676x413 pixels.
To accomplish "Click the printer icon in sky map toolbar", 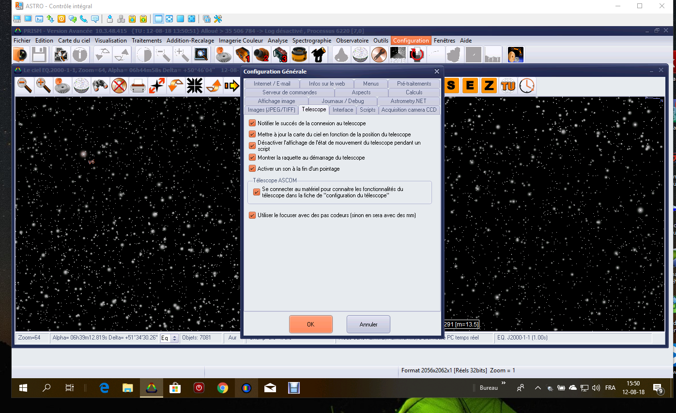I will coord(138,86).
